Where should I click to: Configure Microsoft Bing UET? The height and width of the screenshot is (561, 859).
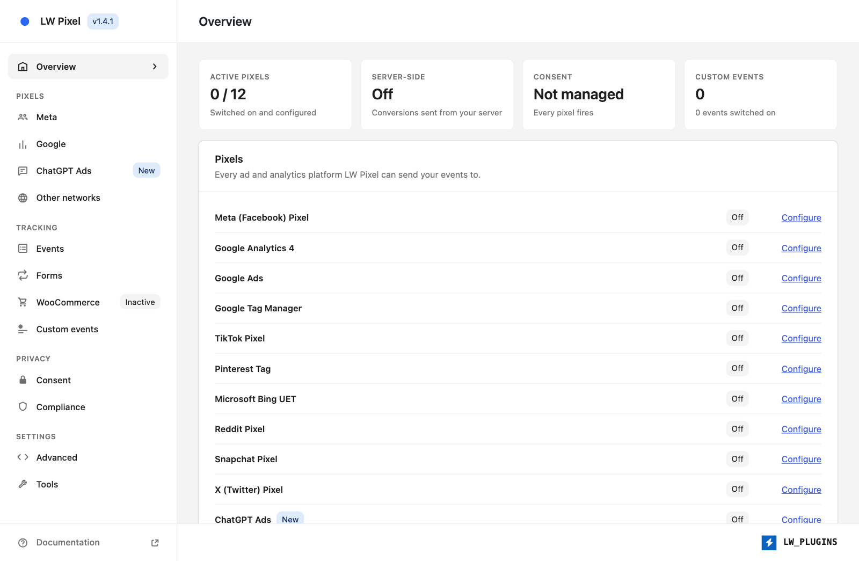click(x=801, y=399)
